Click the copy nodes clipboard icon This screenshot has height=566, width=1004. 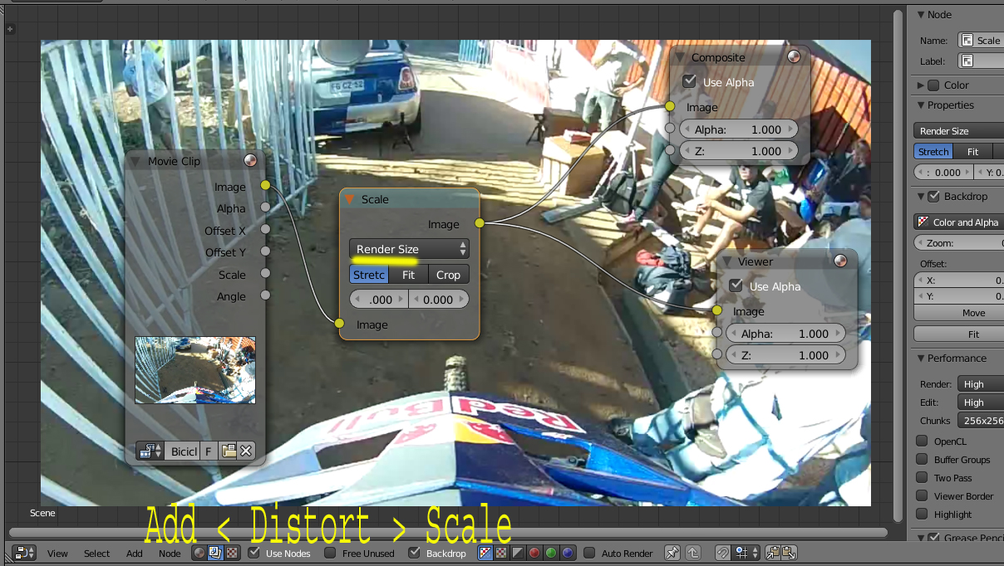coord(773,553)
